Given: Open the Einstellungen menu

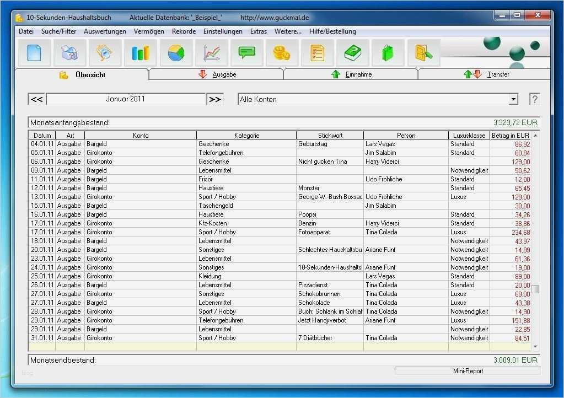Looking at the screenshot, I should click(223, 31).
